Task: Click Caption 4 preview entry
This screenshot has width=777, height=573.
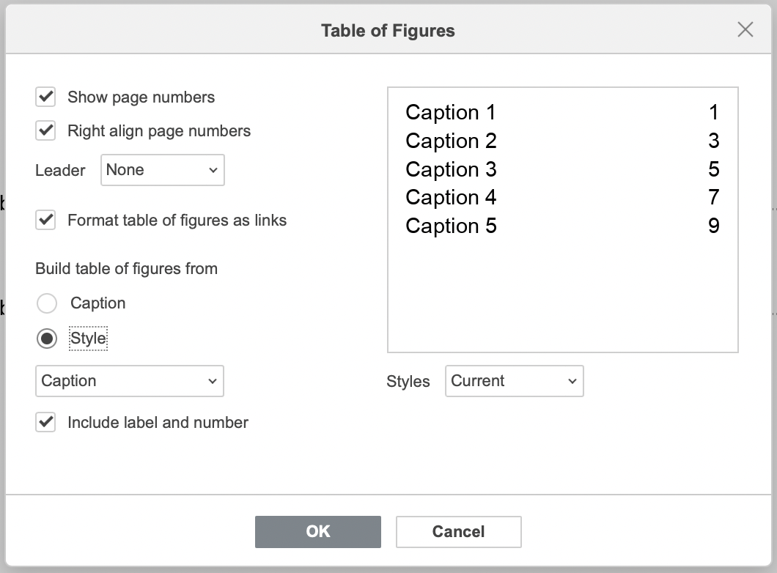Action: click(450, 197)
